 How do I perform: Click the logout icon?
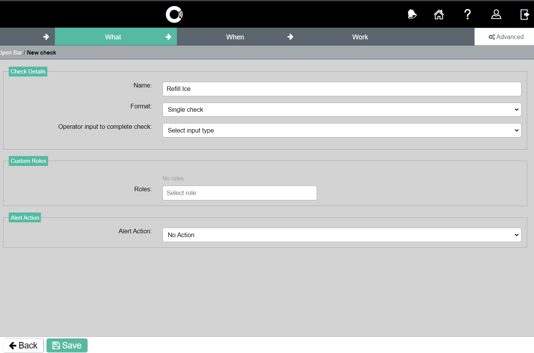[525, 14]
